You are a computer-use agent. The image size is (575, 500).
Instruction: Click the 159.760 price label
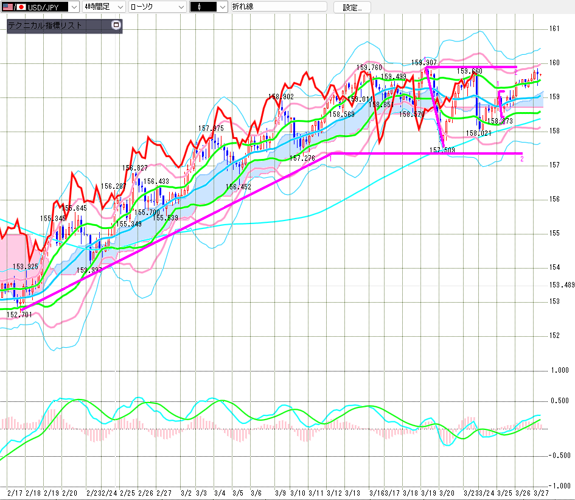[x=369, y=68]
